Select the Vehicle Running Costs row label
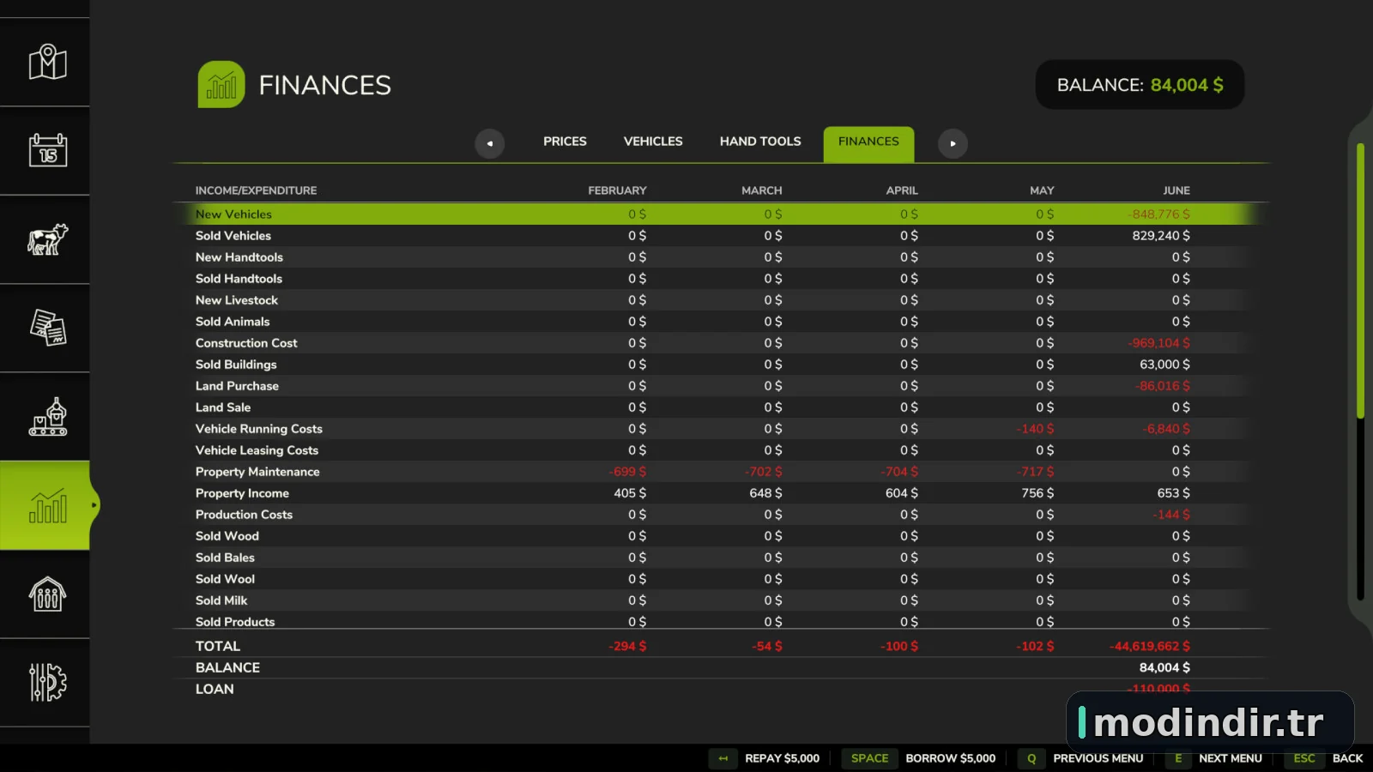This screenshot has width=1373, height=772. 258,429
